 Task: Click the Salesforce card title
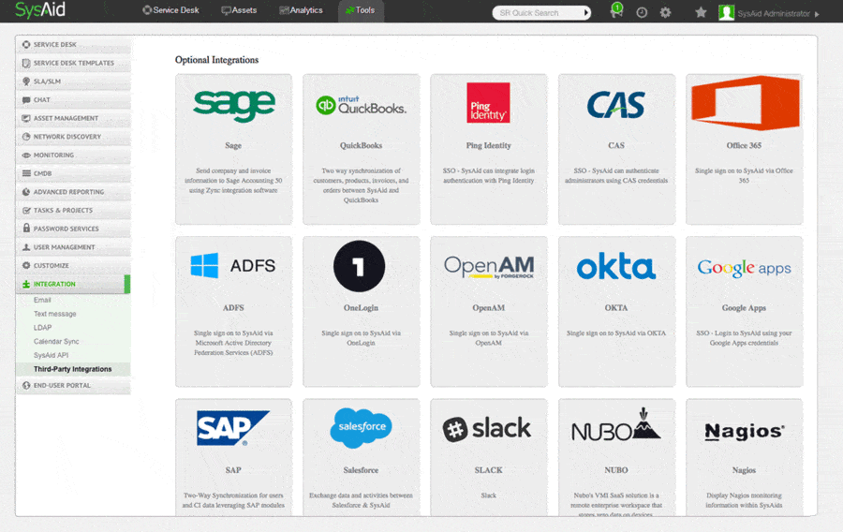click(361, 470)
